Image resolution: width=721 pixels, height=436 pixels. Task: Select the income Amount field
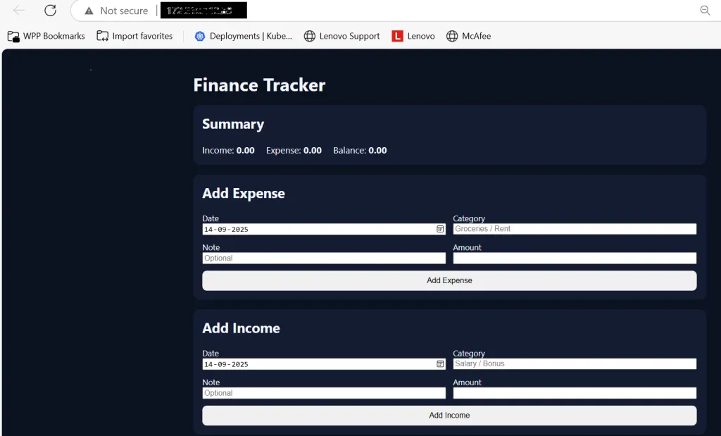[x=574, y=392]
